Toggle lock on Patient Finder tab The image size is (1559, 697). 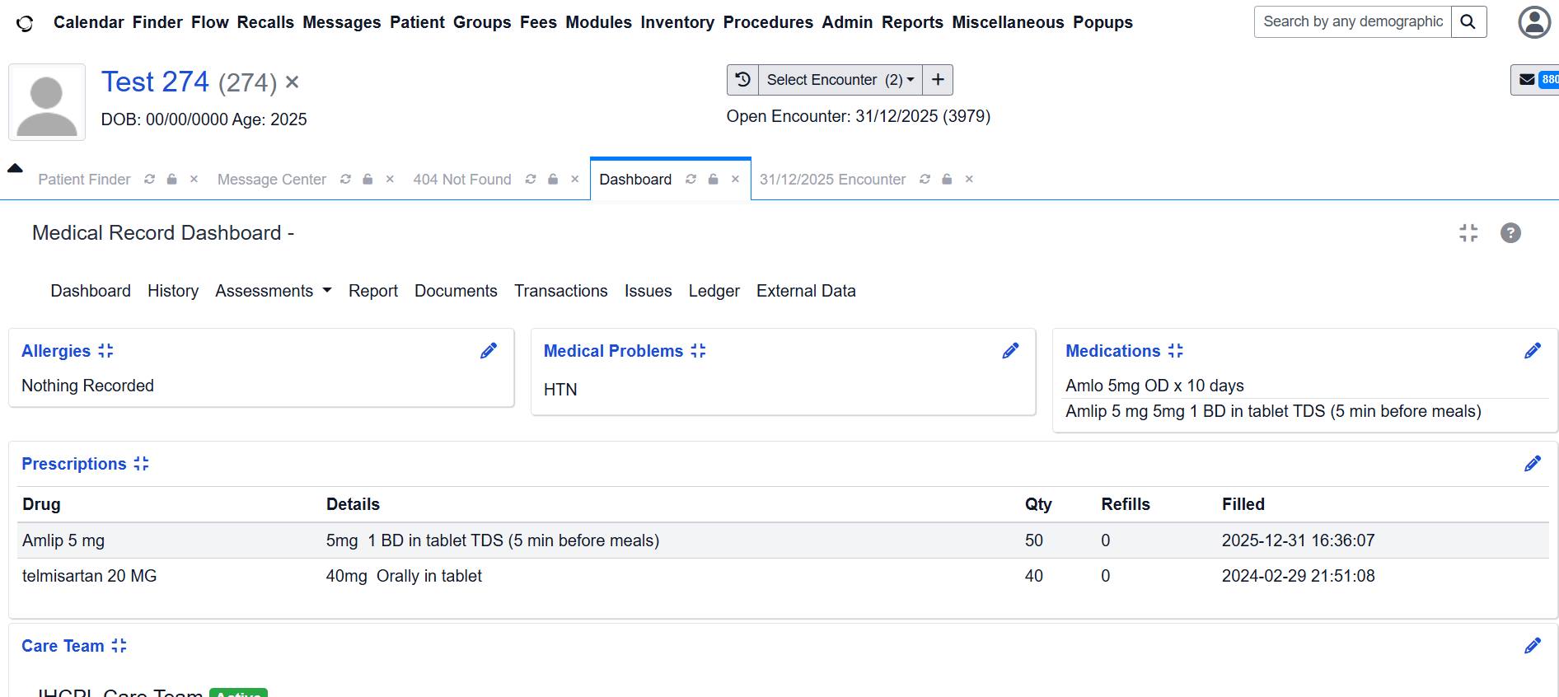click(x=172, y=180)
